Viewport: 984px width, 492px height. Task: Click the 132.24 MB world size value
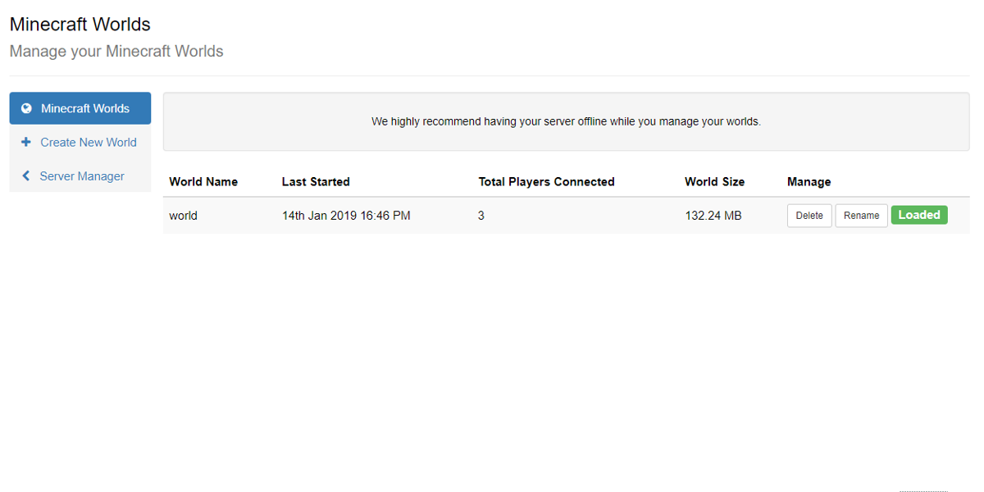pyautogui.click(x=713, y=216)
